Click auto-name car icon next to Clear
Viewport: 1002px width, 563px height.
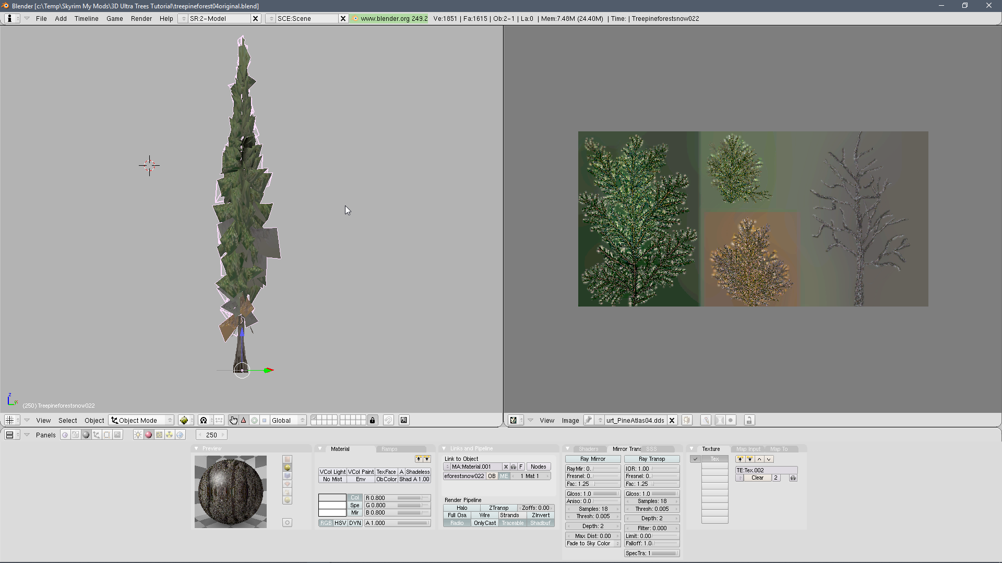click(793, 478)
